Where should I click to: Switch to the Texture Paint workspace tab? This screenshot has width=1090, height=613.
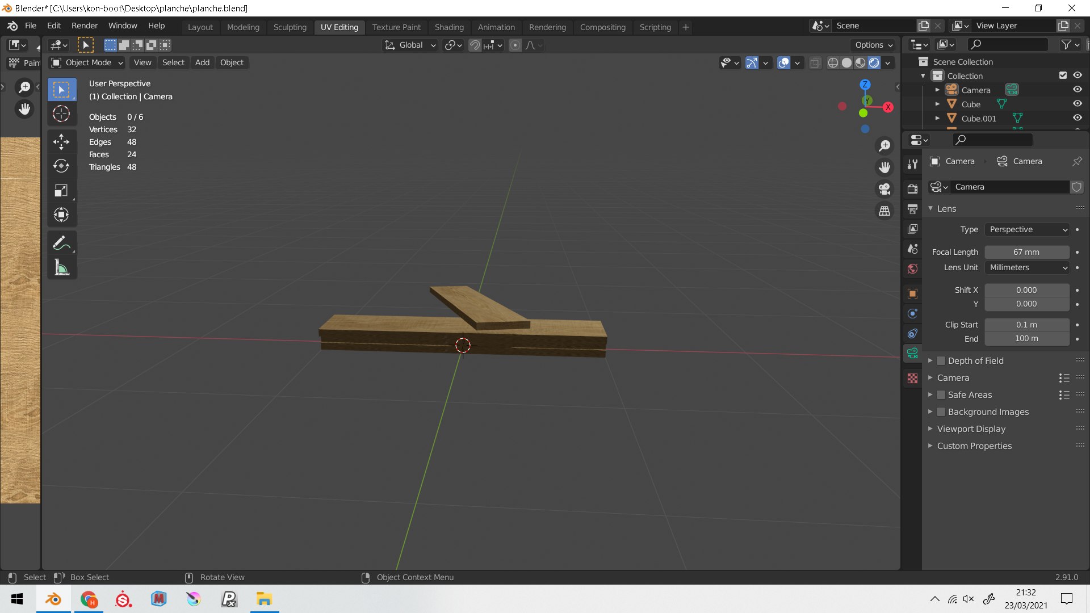(x=396, y=27)
